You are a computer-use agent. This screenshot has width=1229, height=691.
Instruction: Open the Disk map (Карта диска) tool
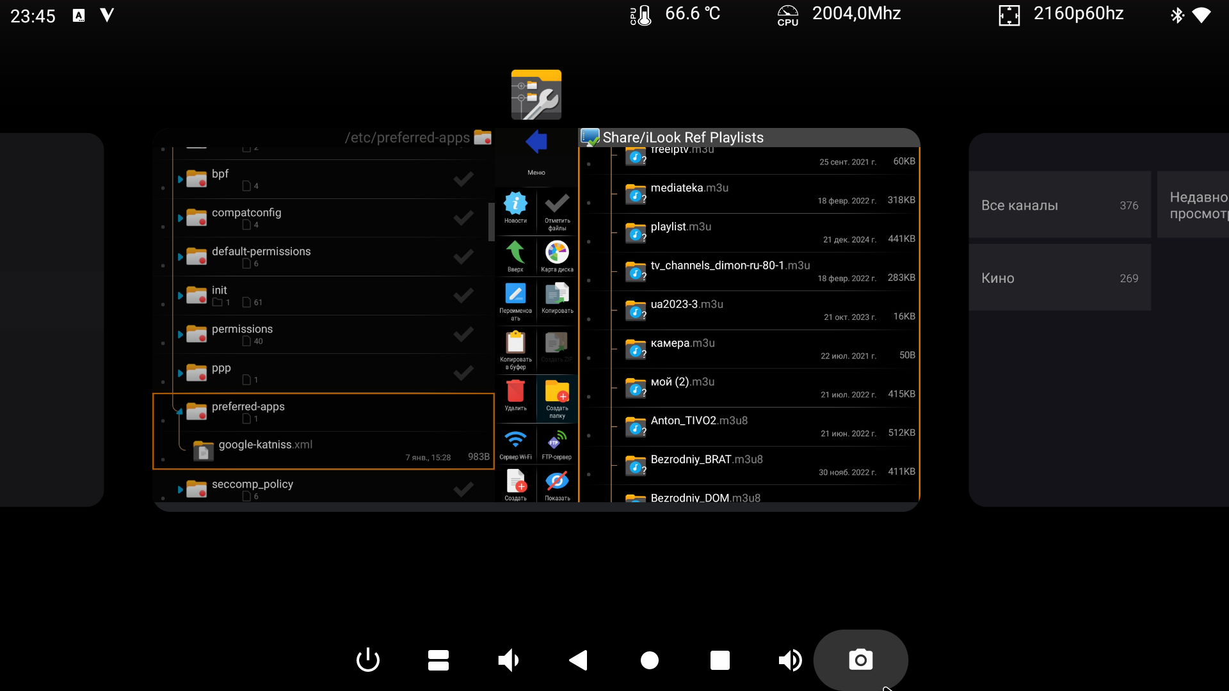click(557, 253)
